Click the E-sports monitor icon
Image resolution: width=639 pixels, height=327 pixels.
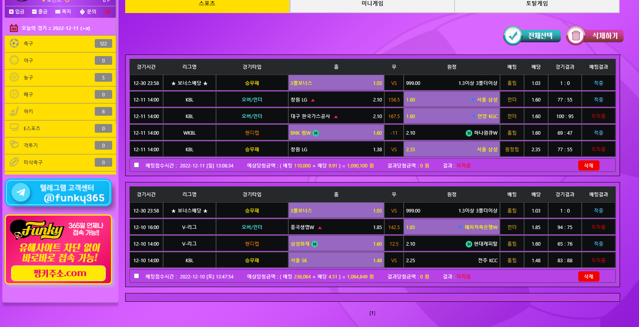click(x=14, y=128)
